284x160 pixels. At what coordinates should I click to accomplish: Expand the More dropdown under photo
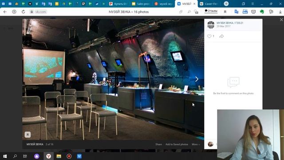196,144
